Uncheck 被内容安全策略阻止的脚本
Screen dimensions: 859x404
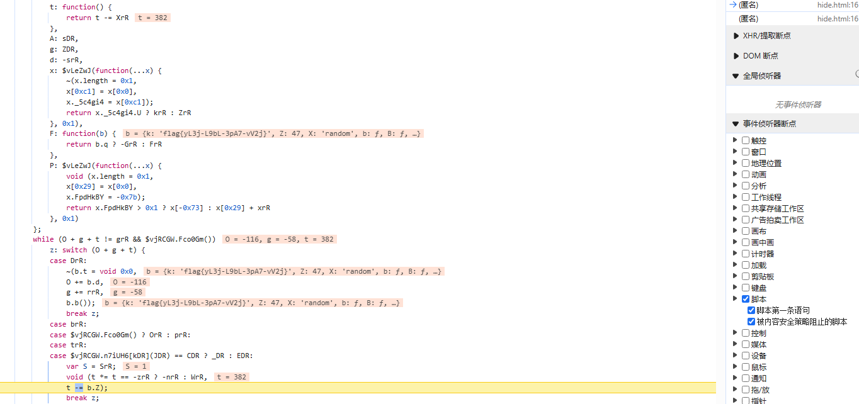click(x=751, y=322)
